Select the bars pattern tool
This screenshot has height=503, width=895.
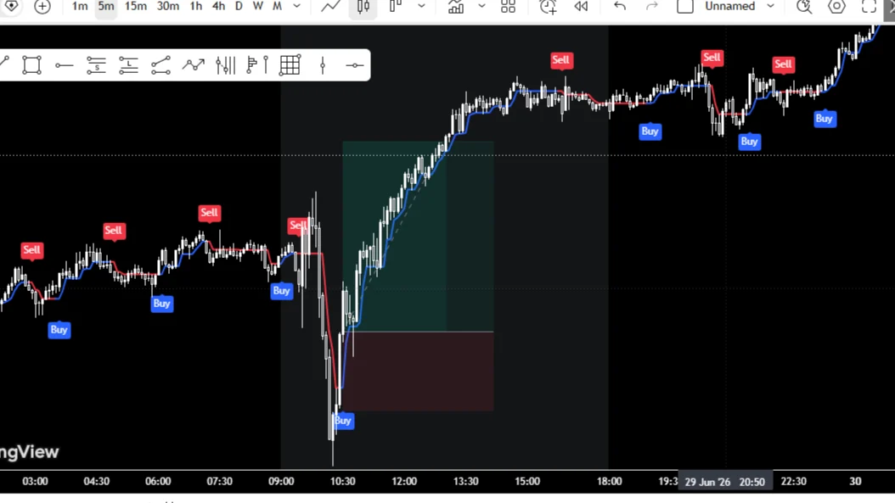point(226,65)
